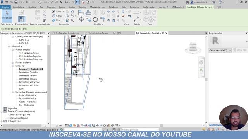
Task: Open the Cortar dropdown in Geometria
Action: point(64,16)
